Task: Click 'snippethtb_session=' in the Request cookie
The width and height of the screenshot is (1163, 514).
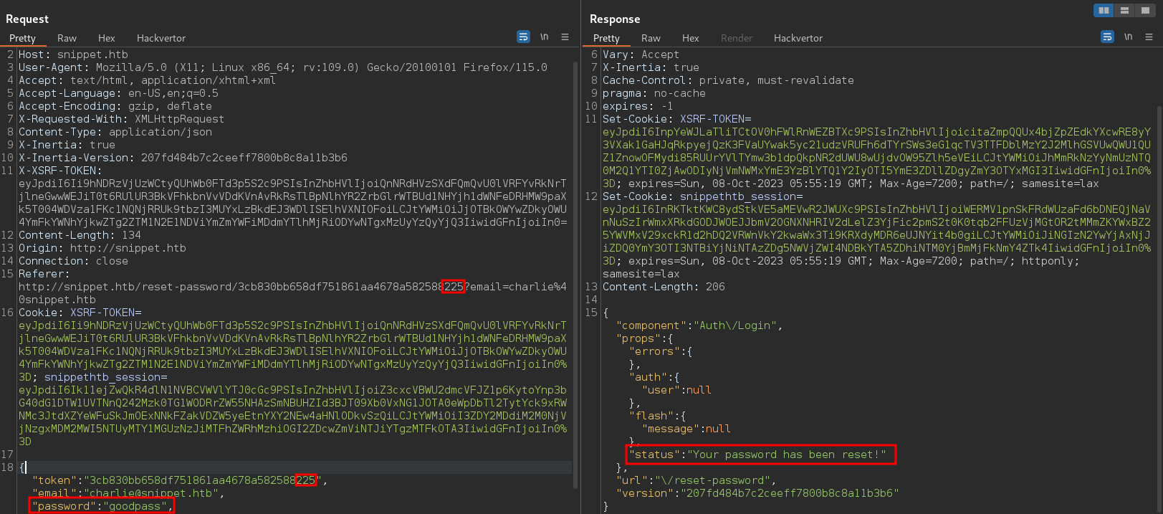Action: tap(105, 377)
